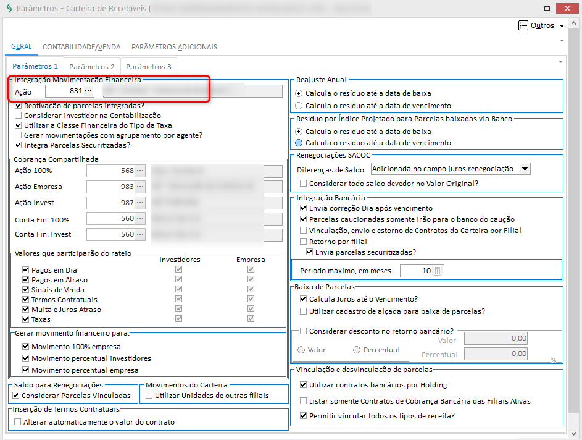Image resolution: width=582 pixels, height=440 pixels.
Task: Go to PARÂMETROS ADICIONAIS tab
Action: (174, 47)
